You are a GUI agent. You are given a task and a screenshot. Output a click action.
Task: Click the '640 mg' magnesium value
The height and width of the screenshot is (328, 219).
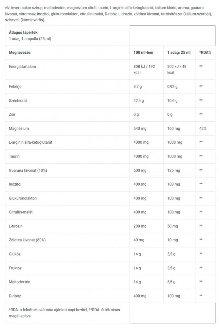(x=140, y=129)
